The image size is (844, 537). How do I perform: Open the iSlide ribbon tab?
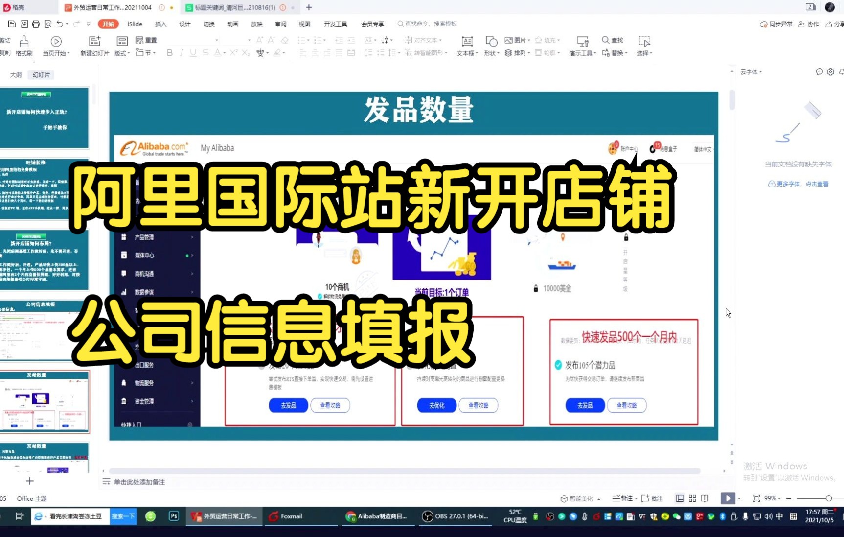click(135, 24)
